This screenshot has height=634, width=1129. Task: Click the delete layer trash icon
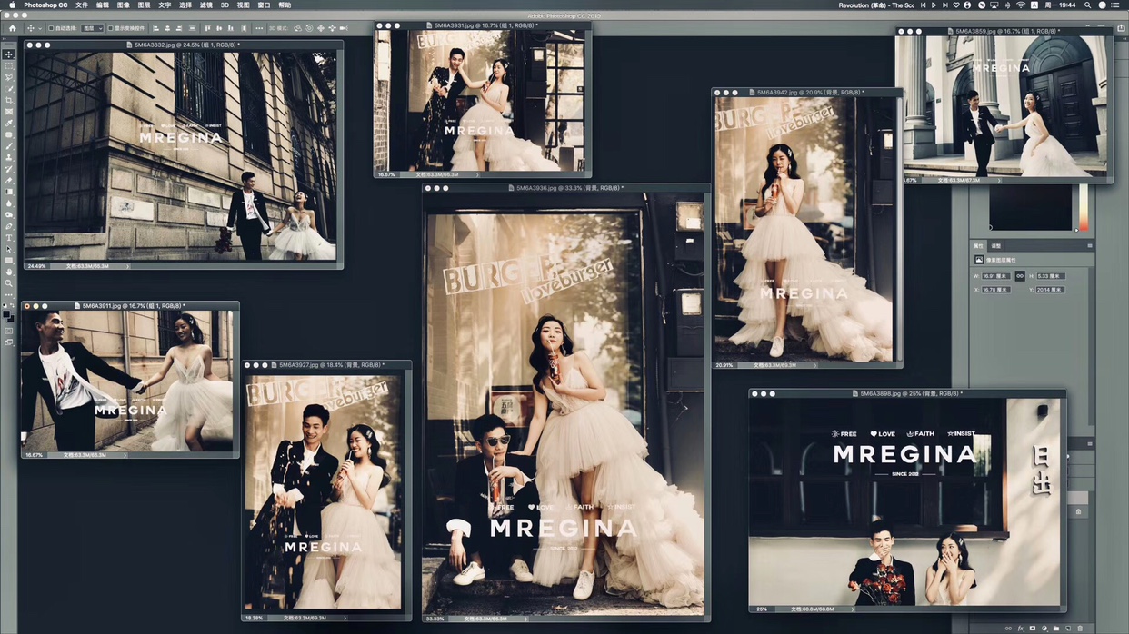[1080, 629]
